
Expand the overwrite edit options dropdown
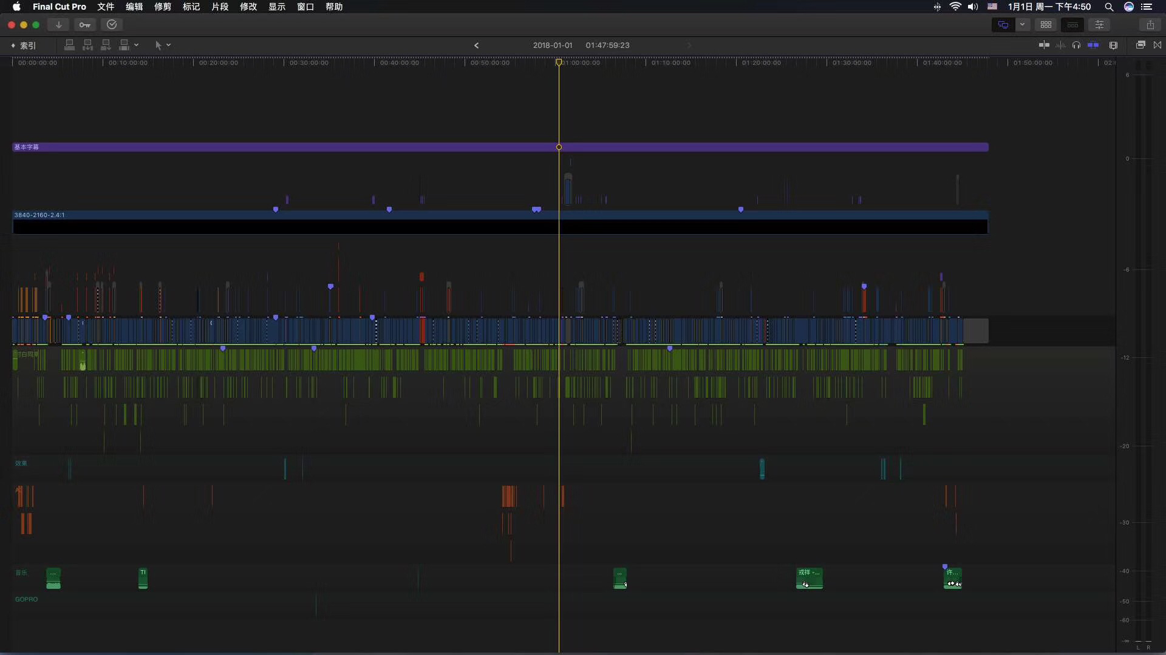[x=137, y=45]
